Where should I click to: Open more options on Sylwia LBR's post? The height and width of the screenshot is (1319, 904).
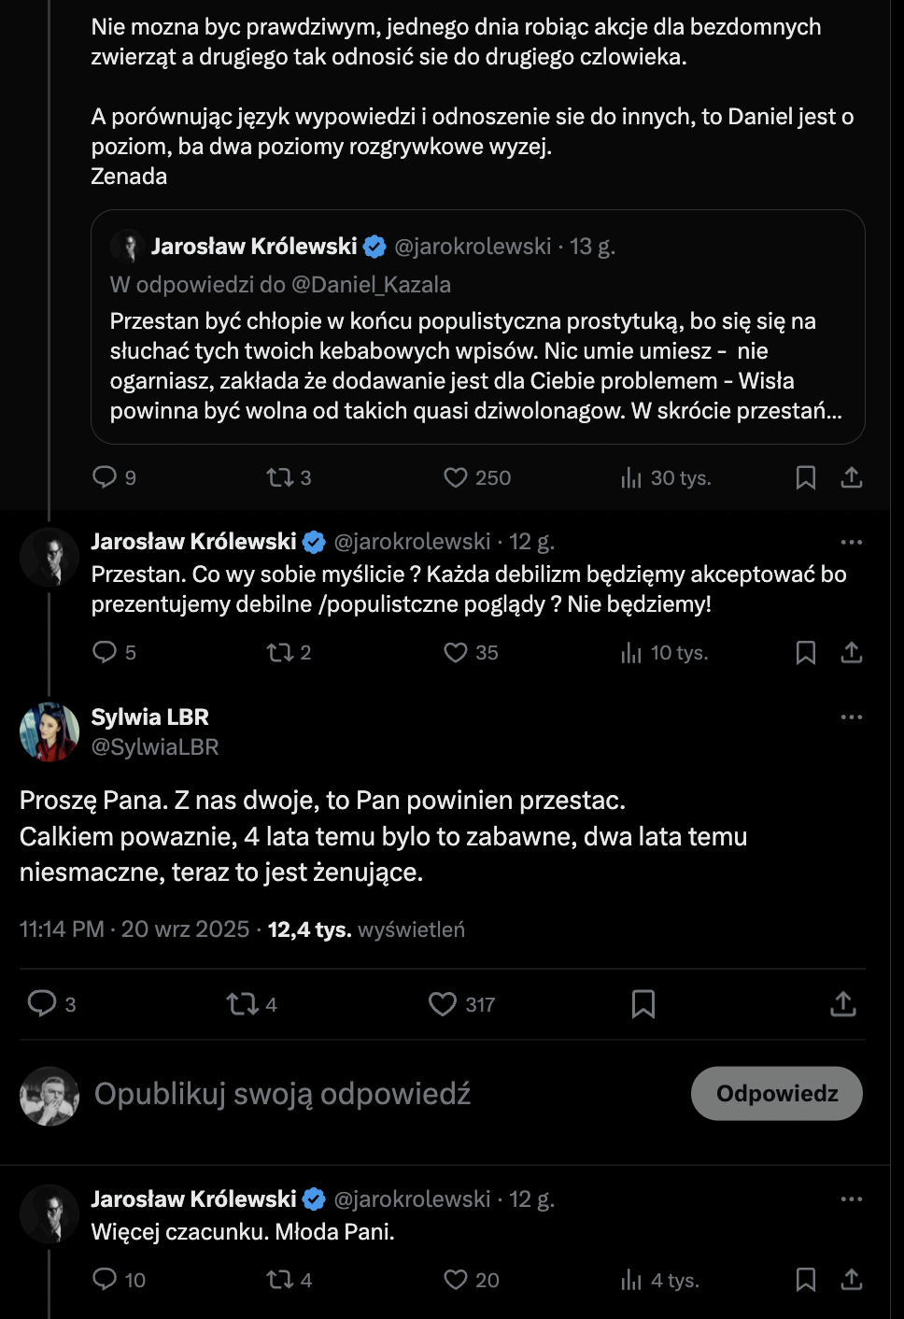click(x=851, y=717)
